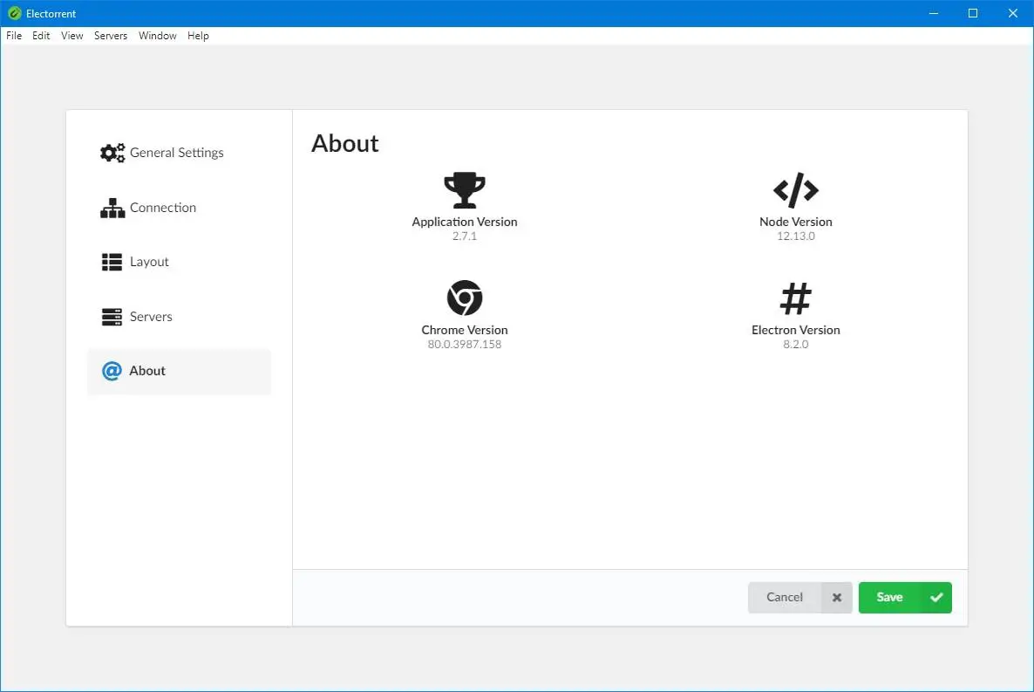Select the About section label
This screenshot has height=692, width=1034.
coord(147,371)
